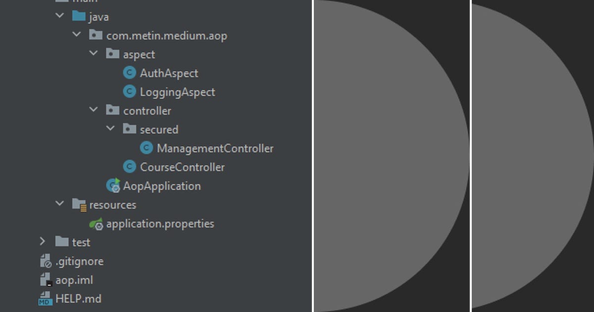594x312 pixels.
Task: Collapse the aspect package
Action: pyautogui.click(x=93, y=53)
